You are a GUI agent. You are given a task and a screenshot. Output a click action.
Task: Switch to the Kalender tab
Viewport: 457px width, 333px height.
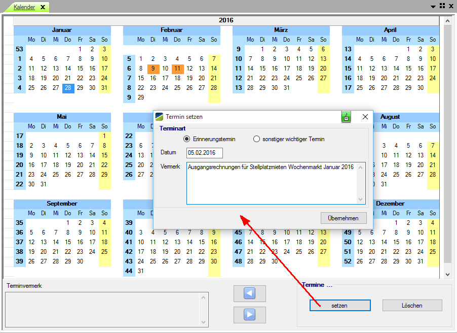point(24,7)
